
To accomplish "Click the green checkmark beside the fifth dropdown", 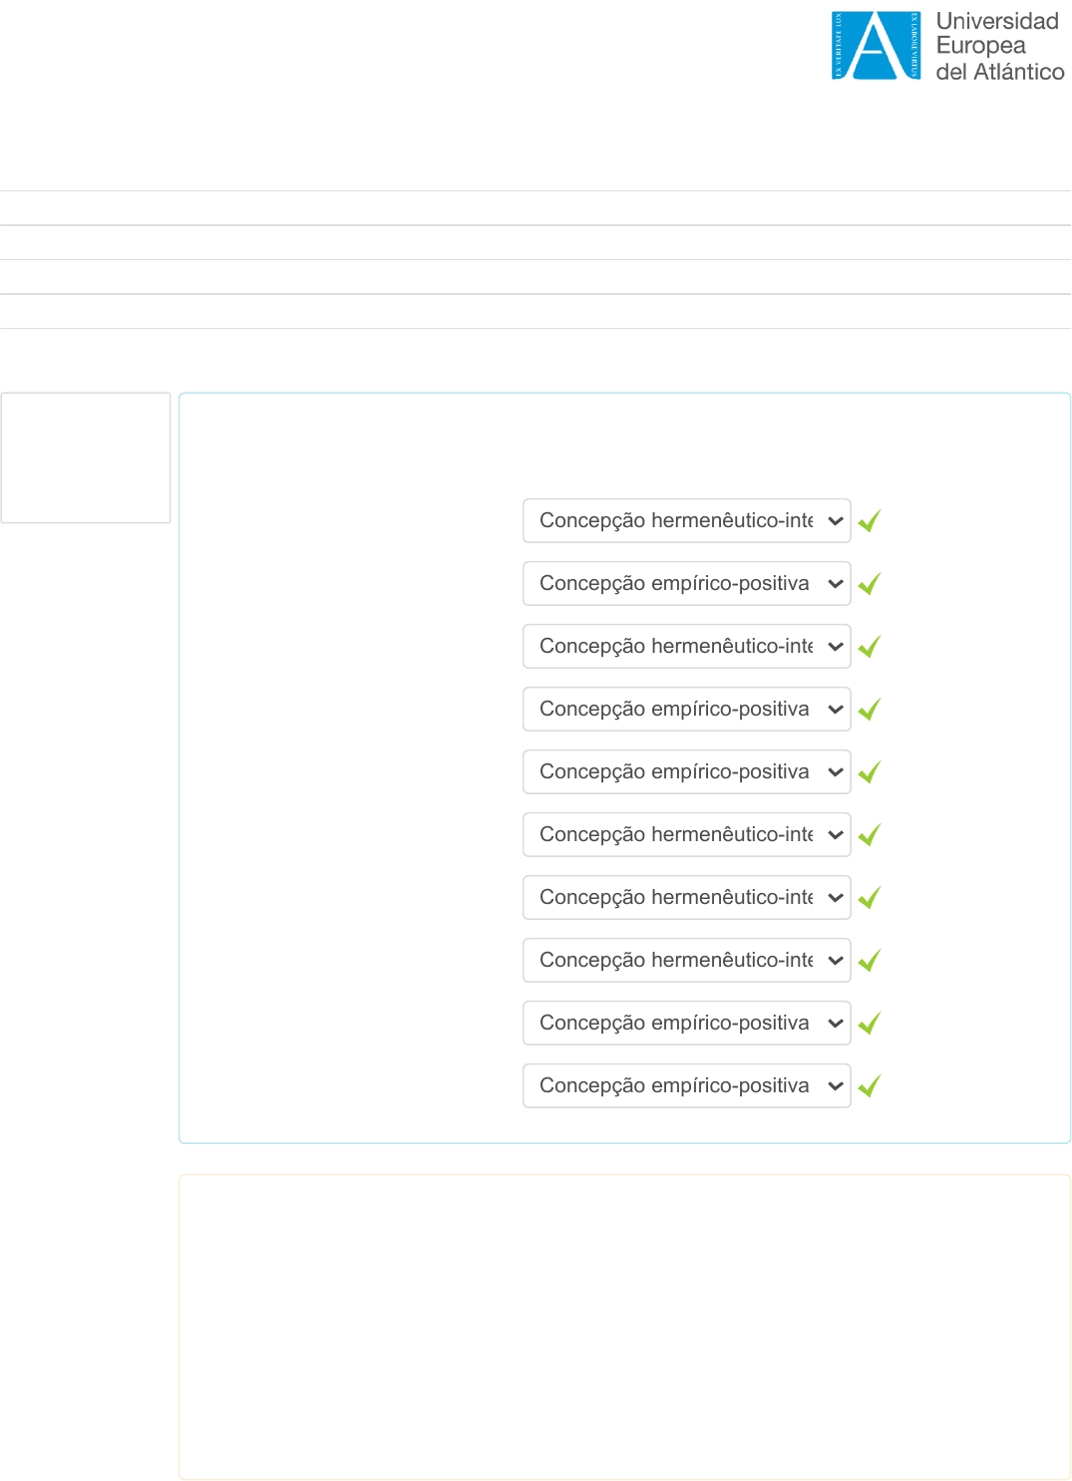I will (x=869, y=772).
